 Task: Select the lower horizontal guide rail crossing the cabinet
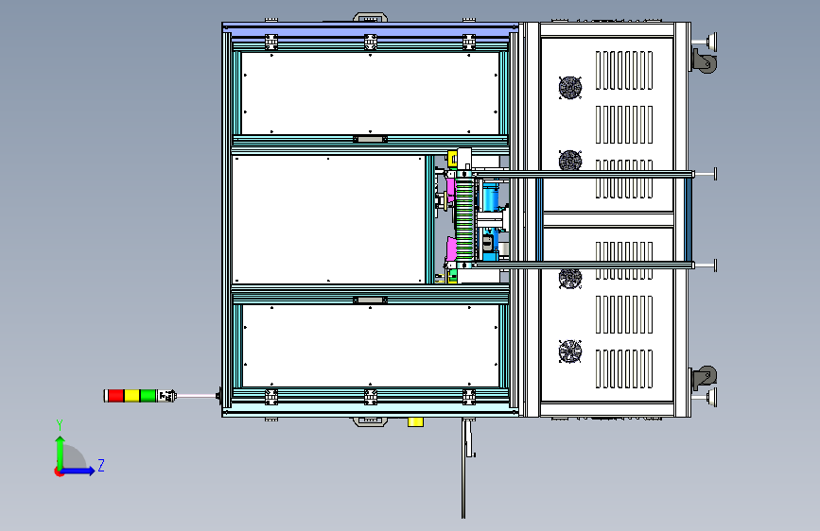[584, 265]
